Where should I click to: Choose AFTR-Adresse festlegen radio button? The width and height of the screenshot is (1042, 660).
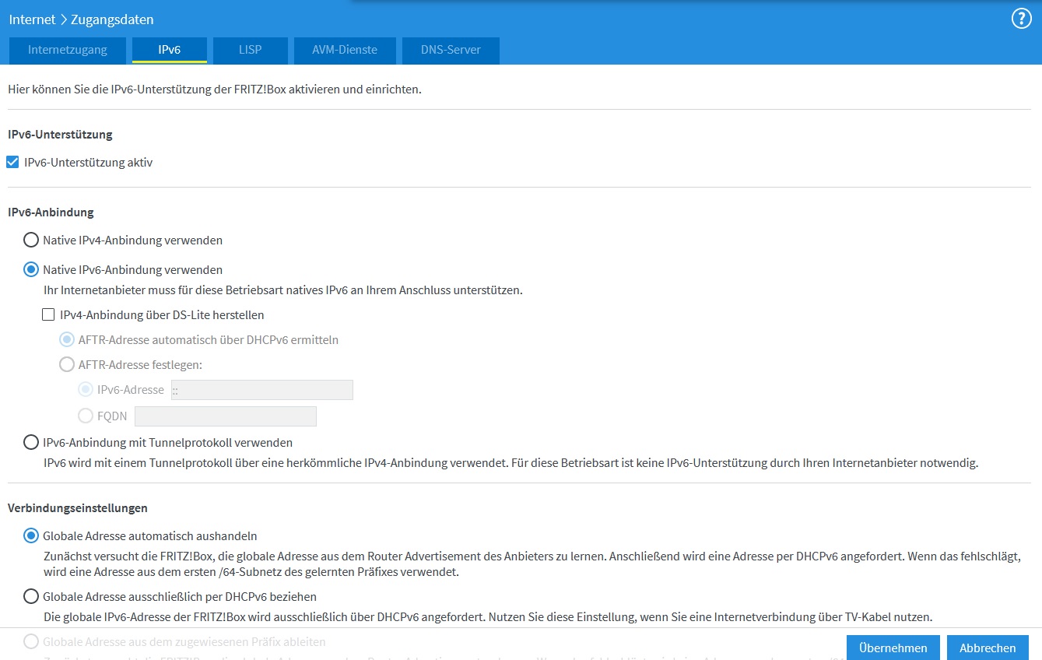(67, 364)
